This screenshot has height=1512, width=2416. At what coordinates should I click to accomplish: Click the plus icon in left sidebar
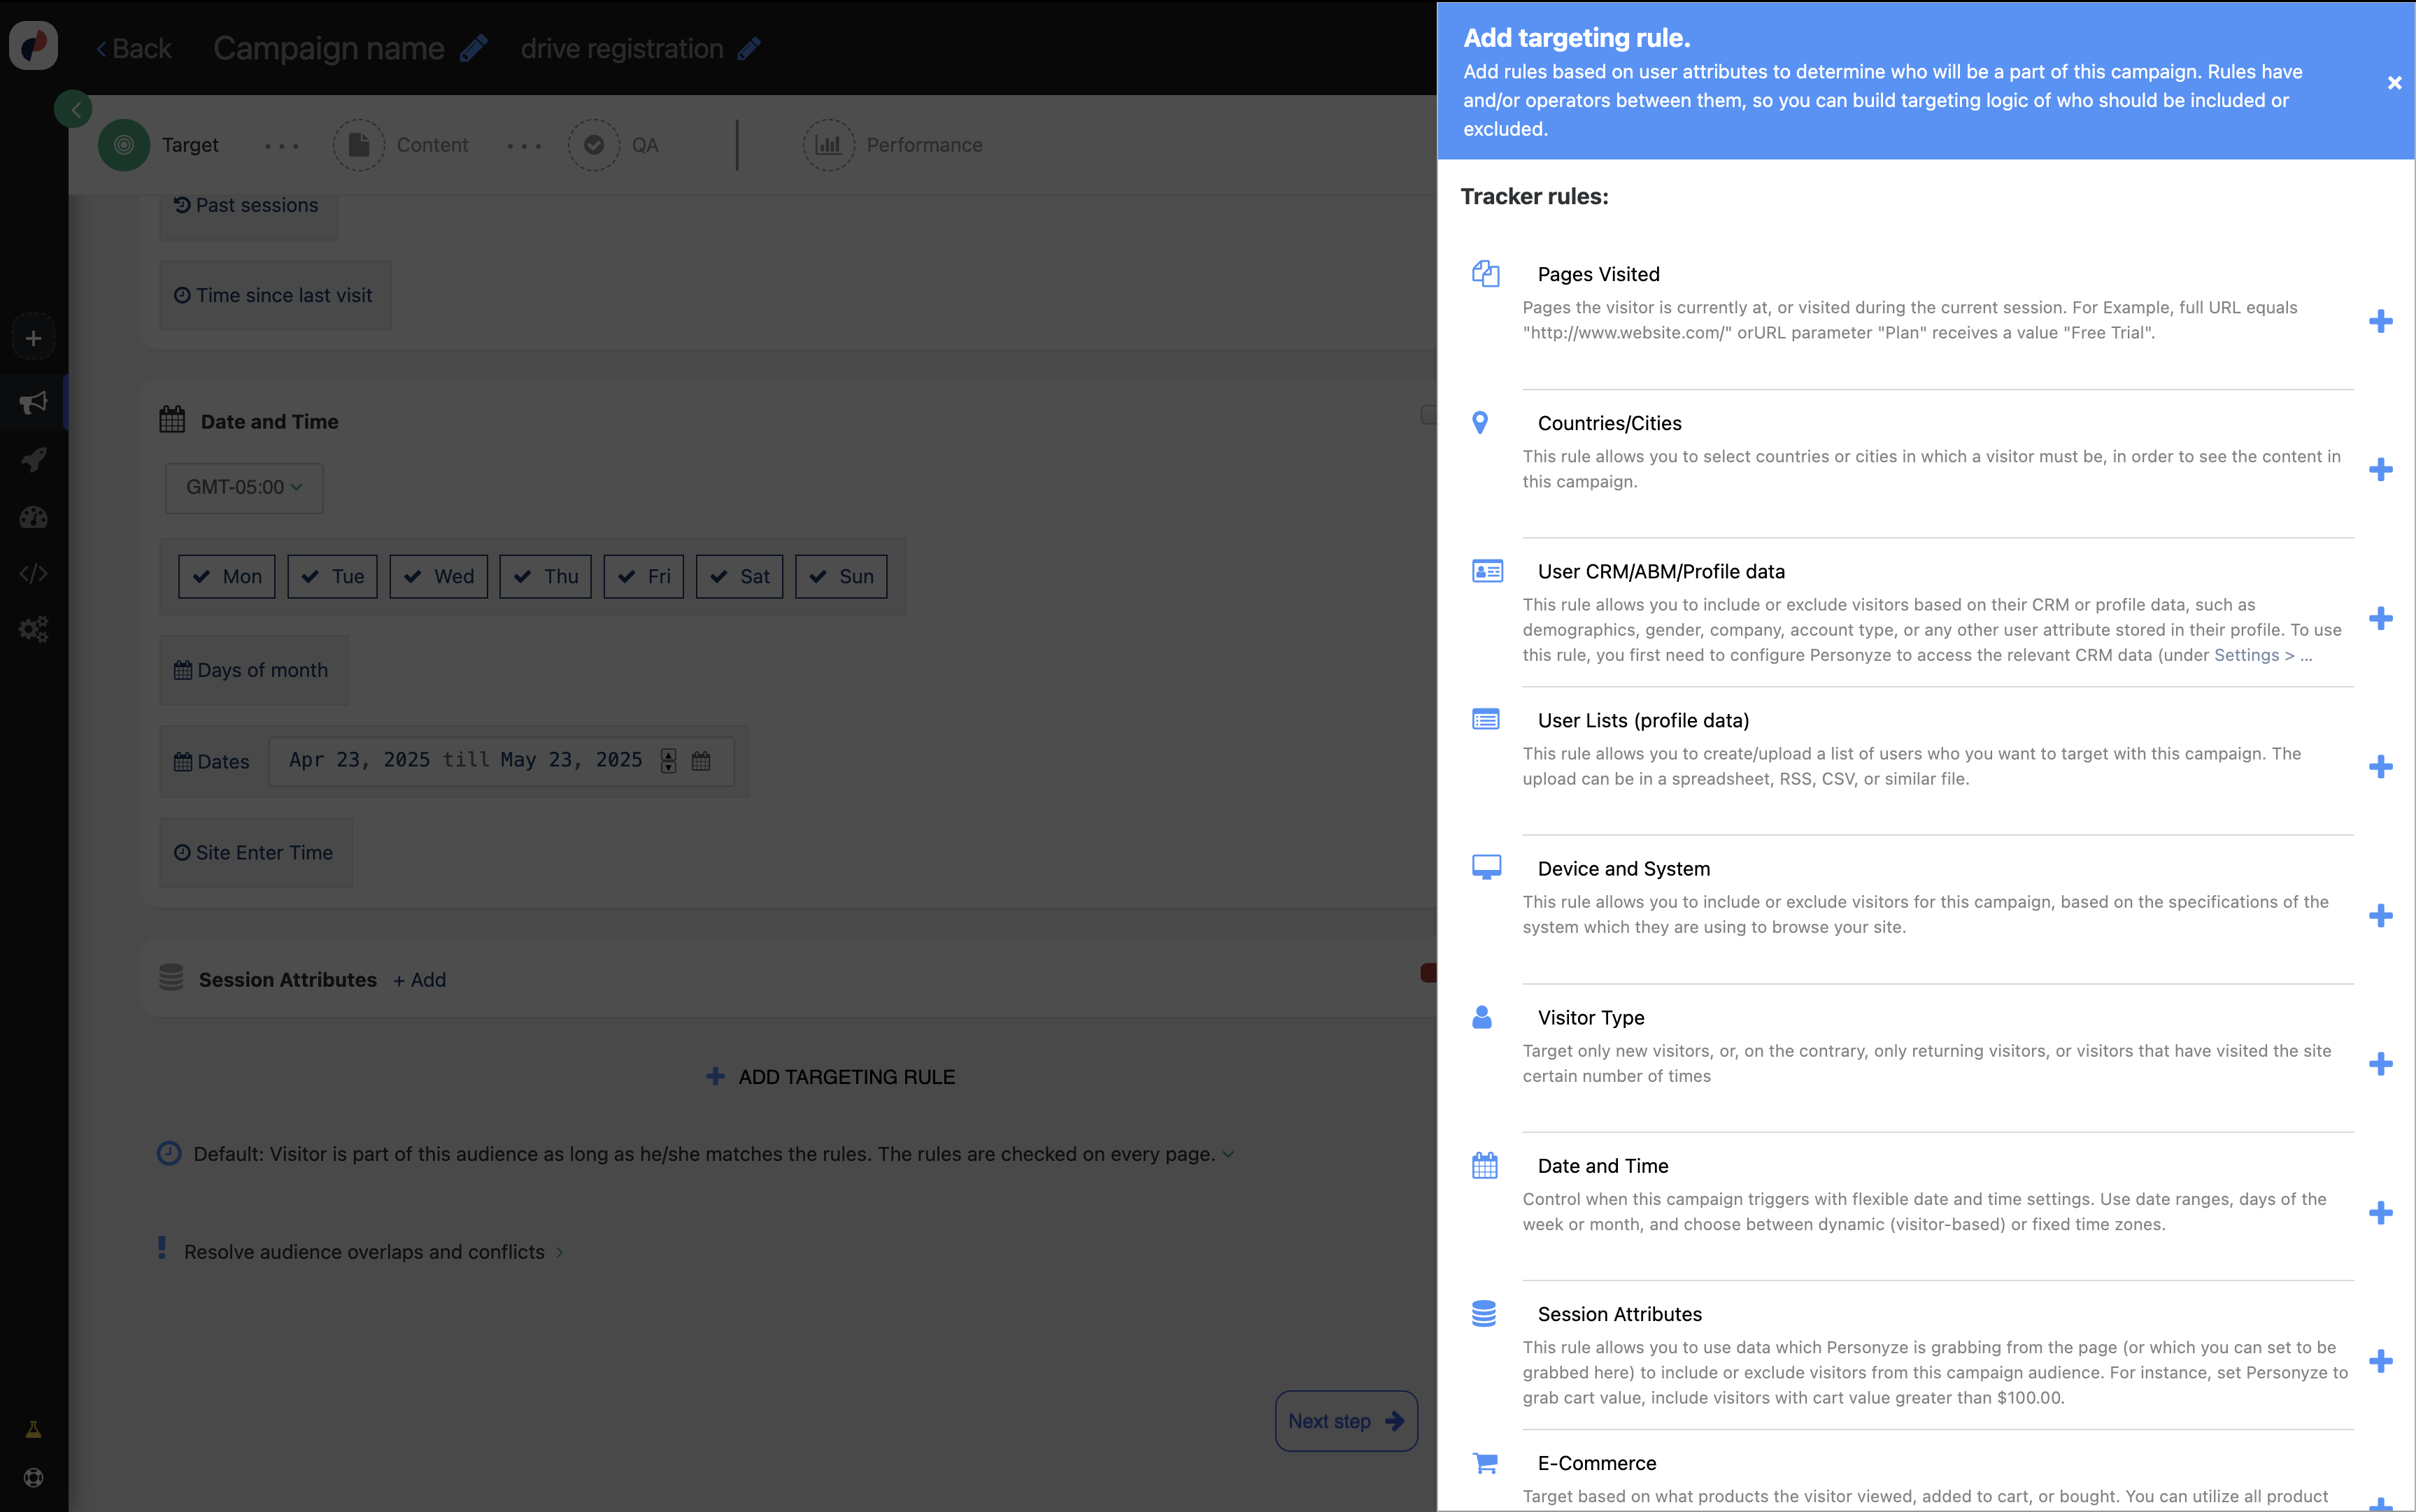point(33,338)
